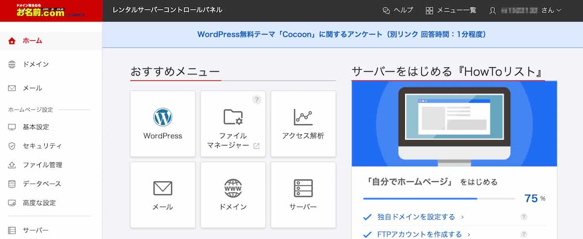Click the help question mark on ファイルマネージャー tile
Viewport: 583px width, 239px height.
(257, 99)
